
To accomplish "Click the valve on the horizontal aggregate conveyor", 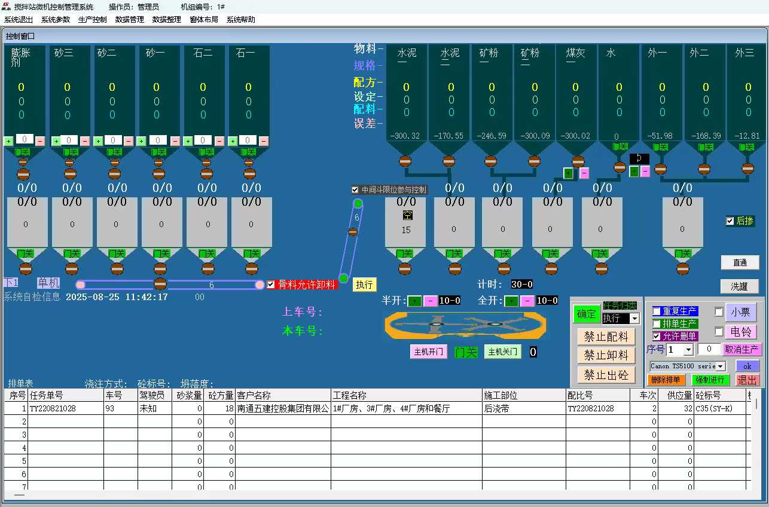I will 160,284.
